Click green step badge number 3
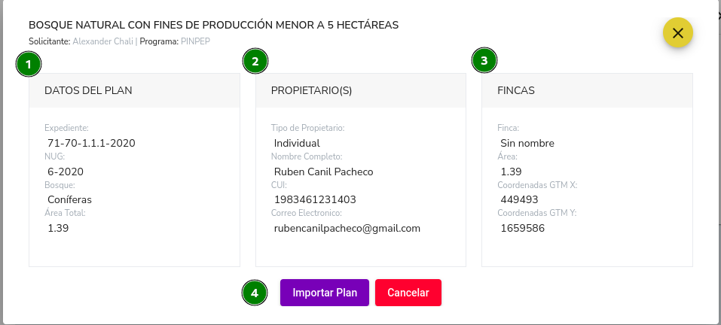This screenshot has width=721, height=325. [x=484, y=60]
